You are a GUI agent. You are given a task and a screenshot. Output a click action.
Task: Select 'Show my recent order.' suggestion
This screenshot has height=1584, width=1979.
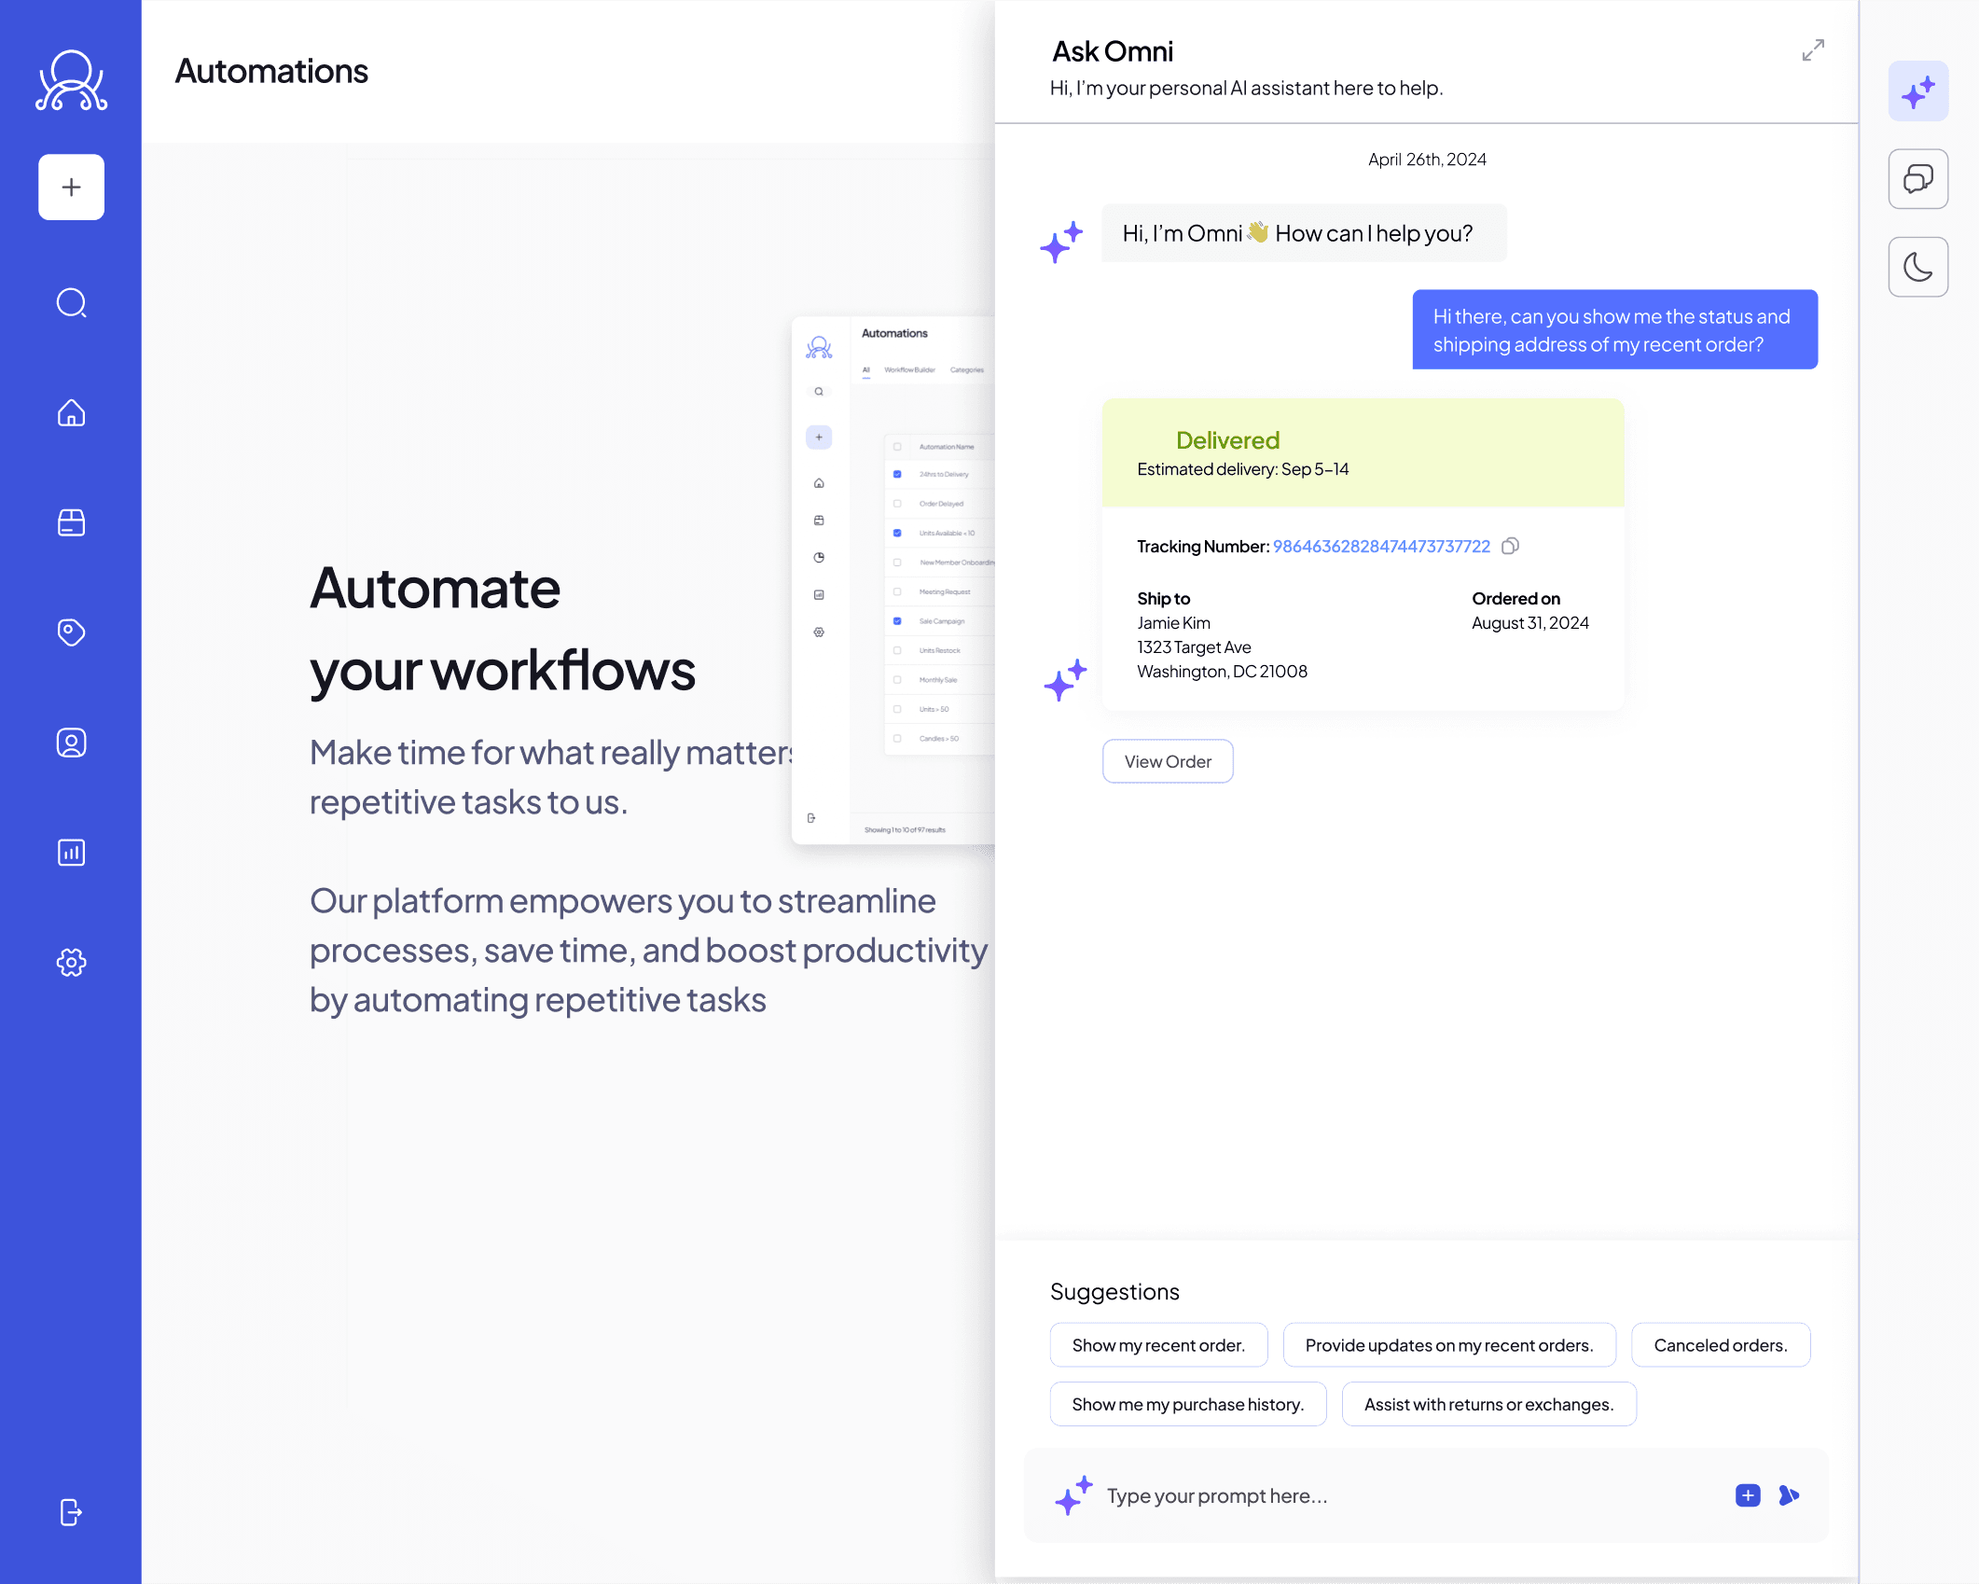coord(1157,1345)
